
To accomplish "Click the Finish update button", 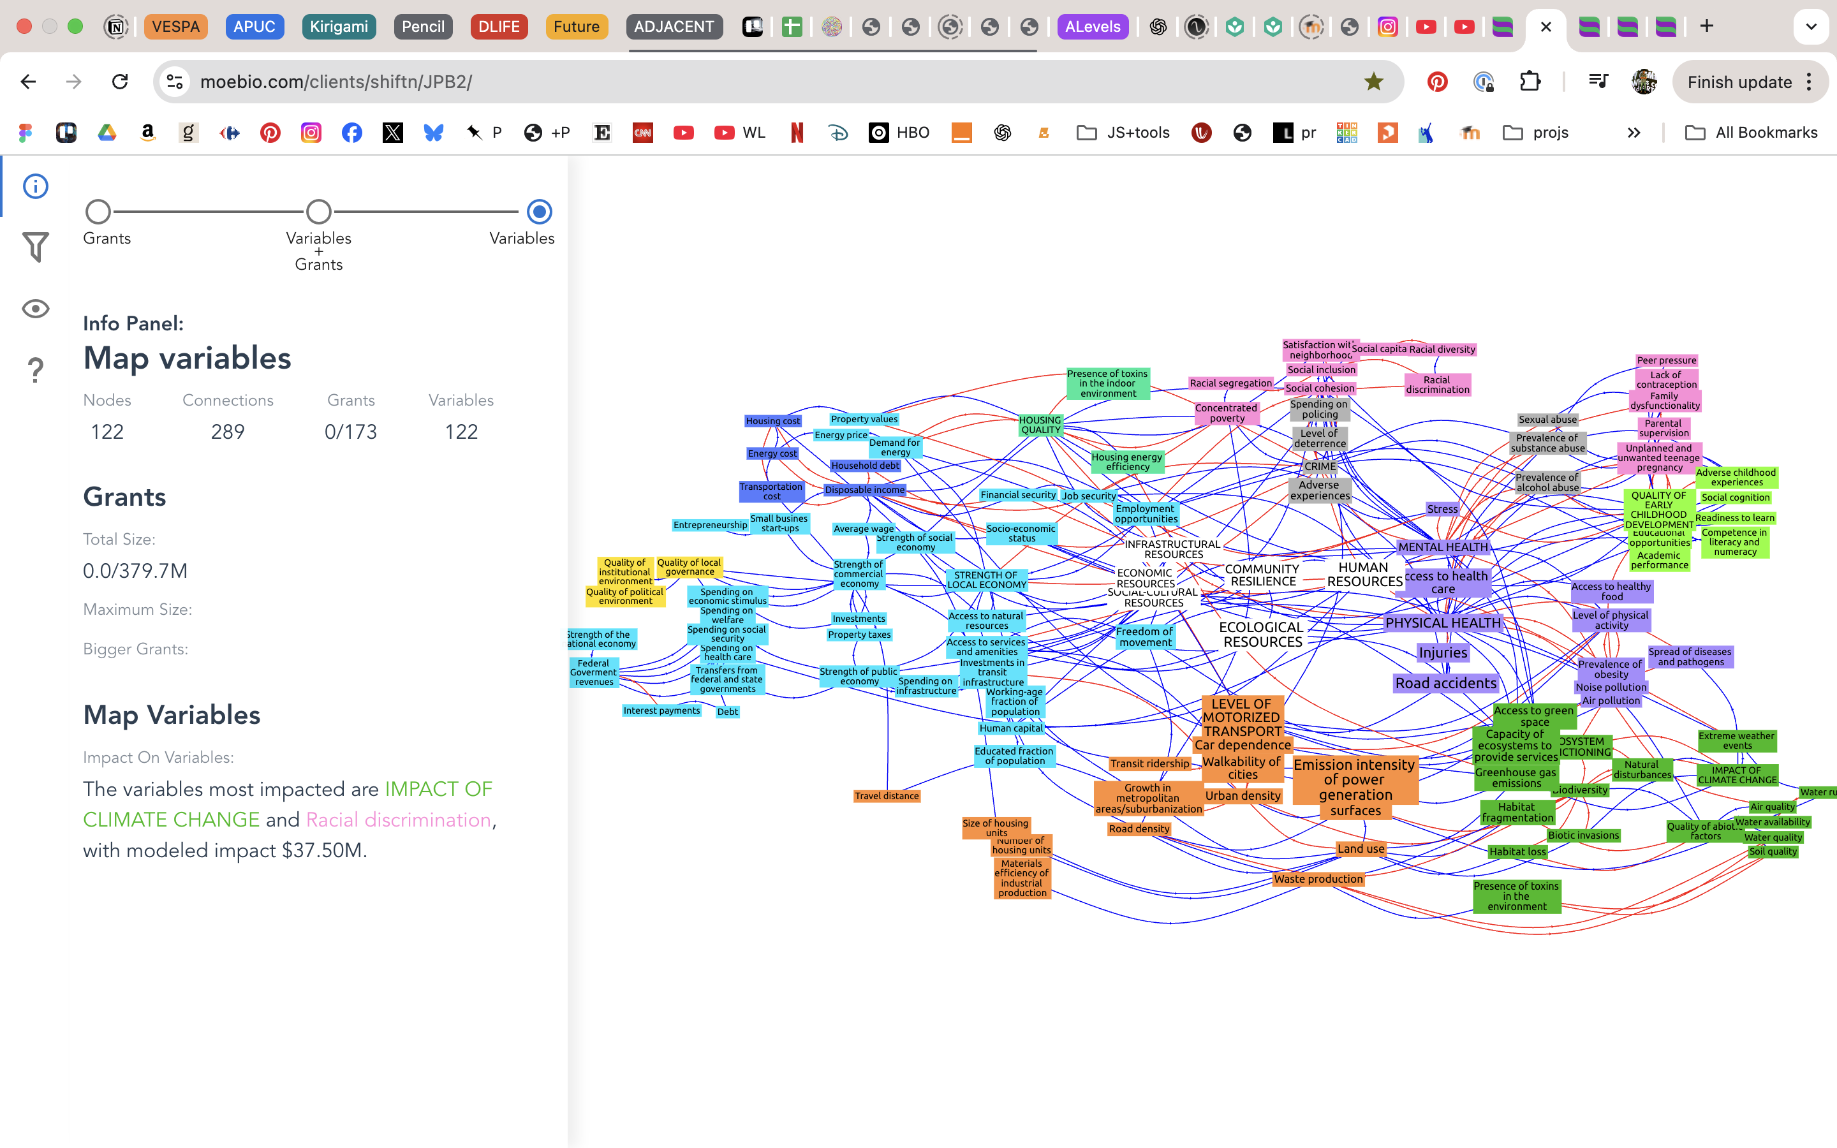I will 1739,82.
